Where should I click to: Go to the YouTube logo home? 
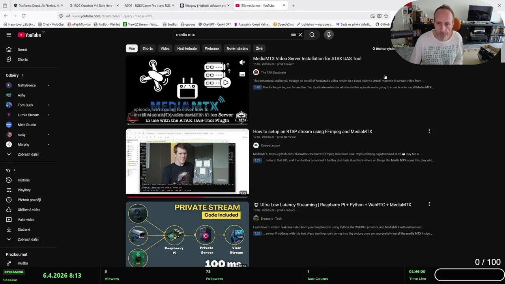click(29, 35)
